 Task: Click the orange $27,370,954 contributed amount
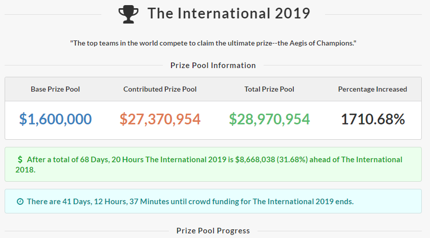click(160, 119)
